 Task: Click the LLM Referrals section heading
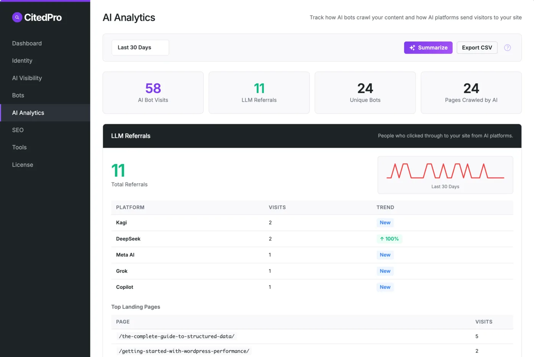click(x=131, y=136)
